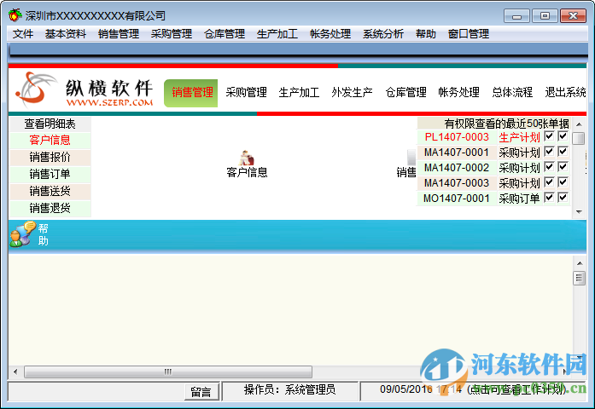Open the 采购管理 menu in the menu bar

[x=171, y=34]
